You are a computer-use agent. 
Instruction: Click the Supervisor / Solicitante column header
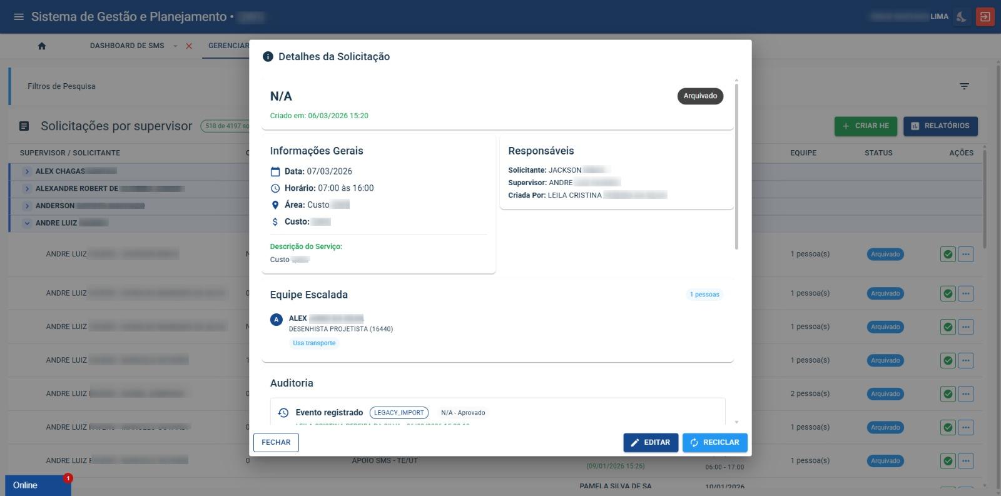(70, 153)
